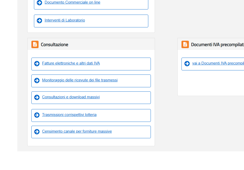Click arrow icon beside Interventi di Laboratorio
The height and width of the screenshot is (170, 244).
39,20
